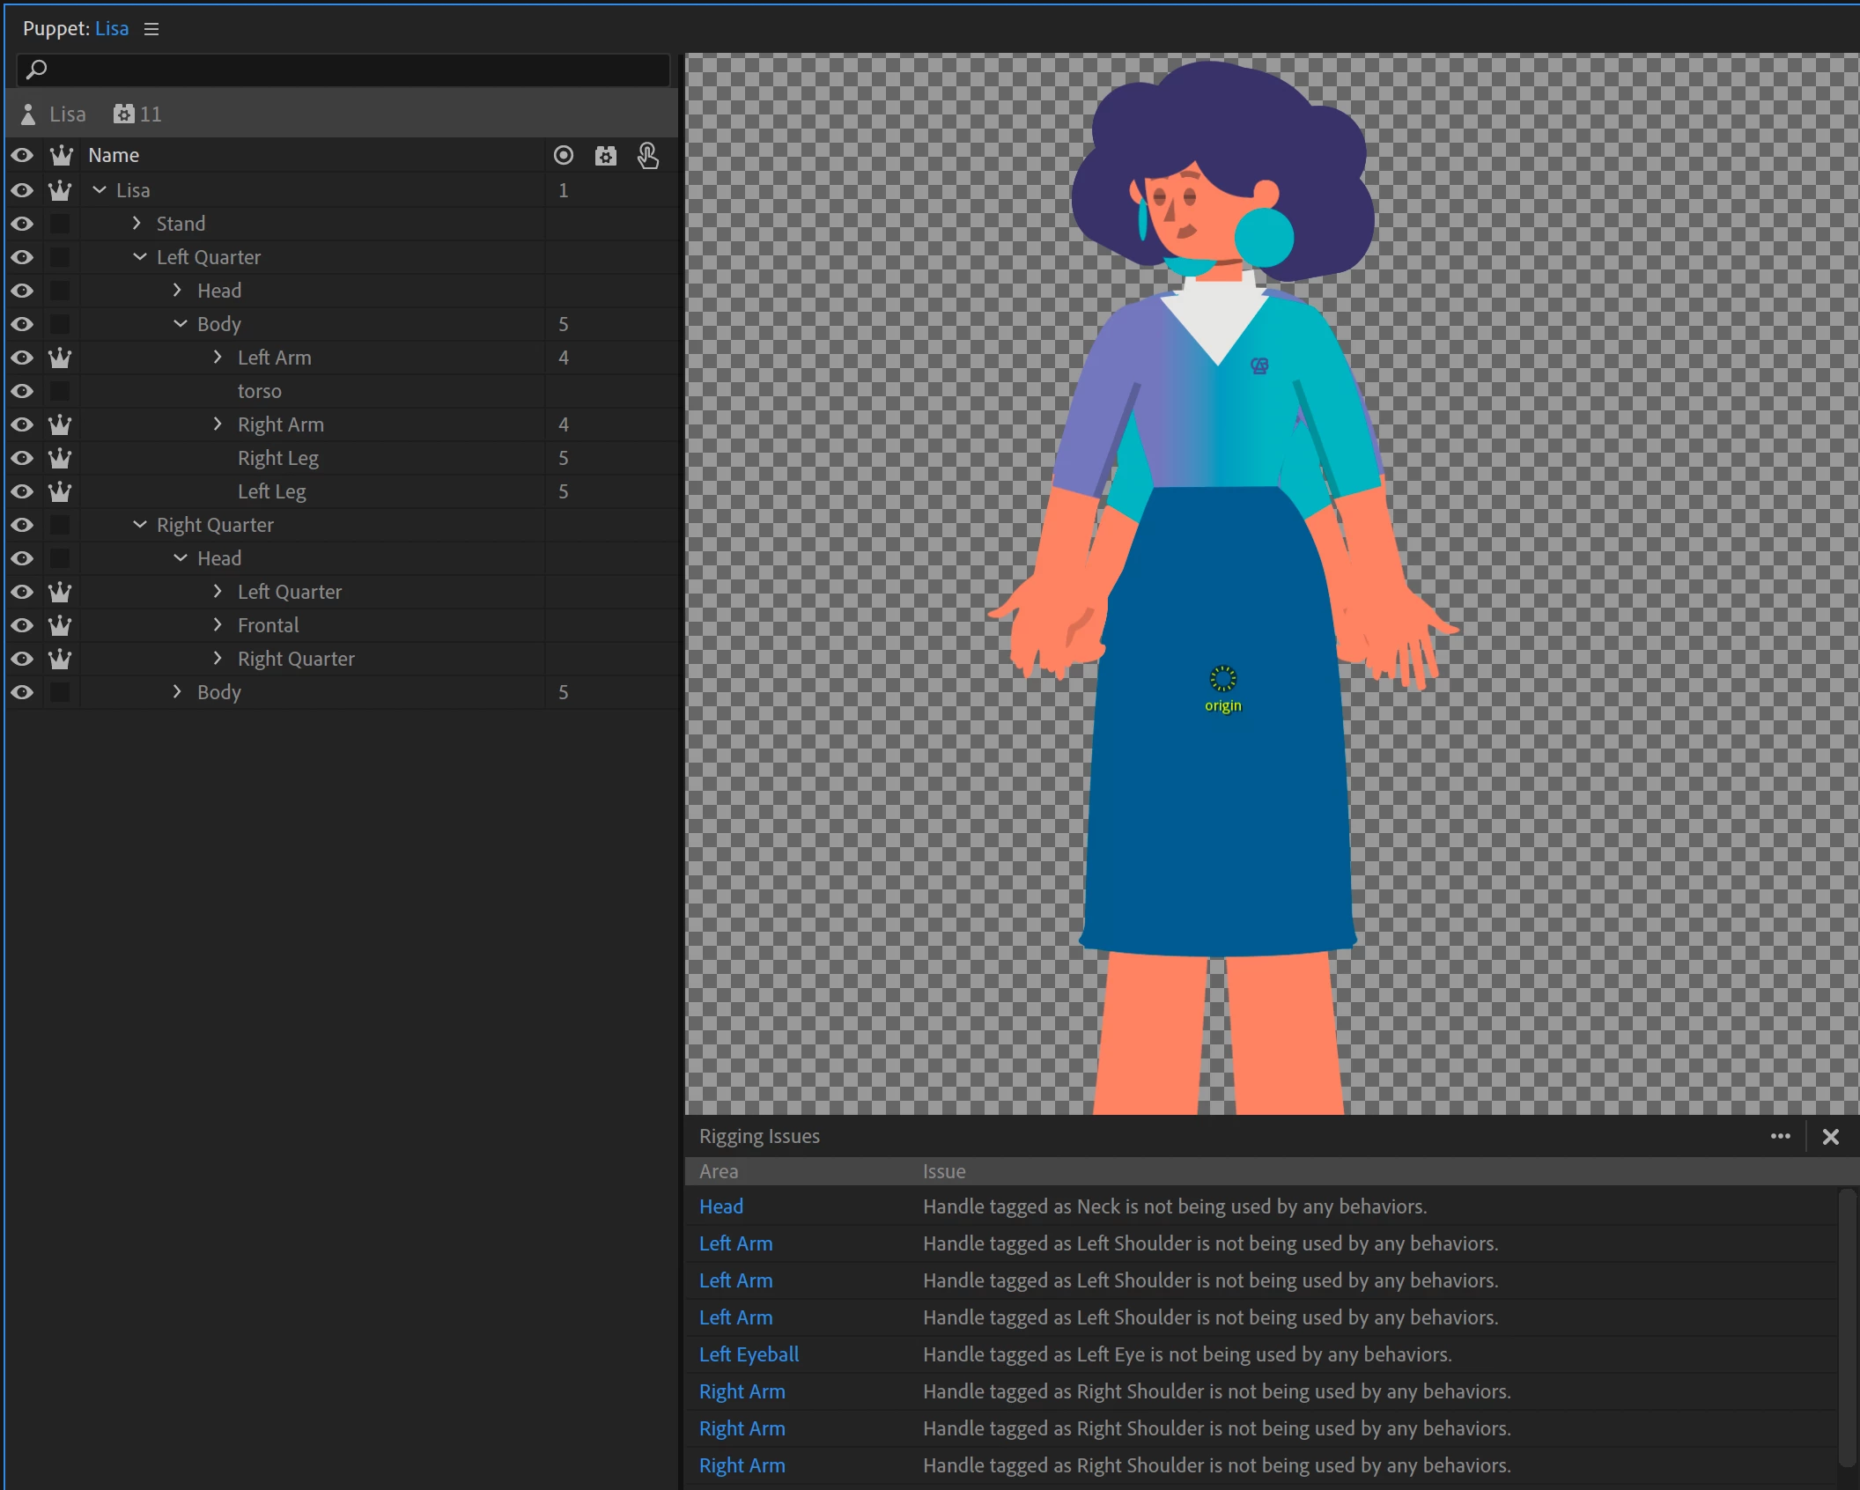The height and width of the screenshot is (1490, 1860).
Task: Click the Head link in Rigging Issues
Action: 720,1206
